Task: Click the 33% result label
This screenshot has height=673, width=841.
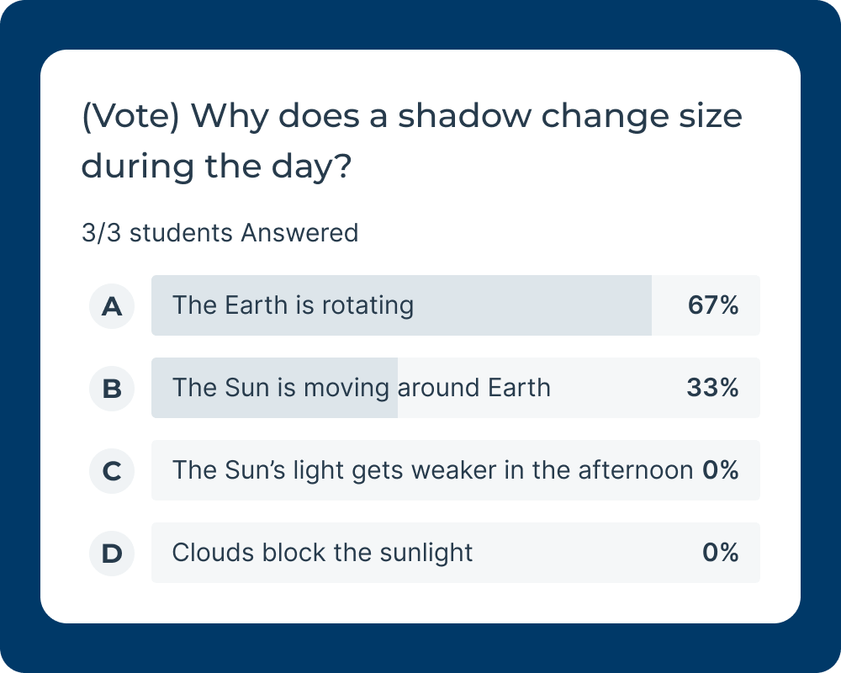Action: 714,389
